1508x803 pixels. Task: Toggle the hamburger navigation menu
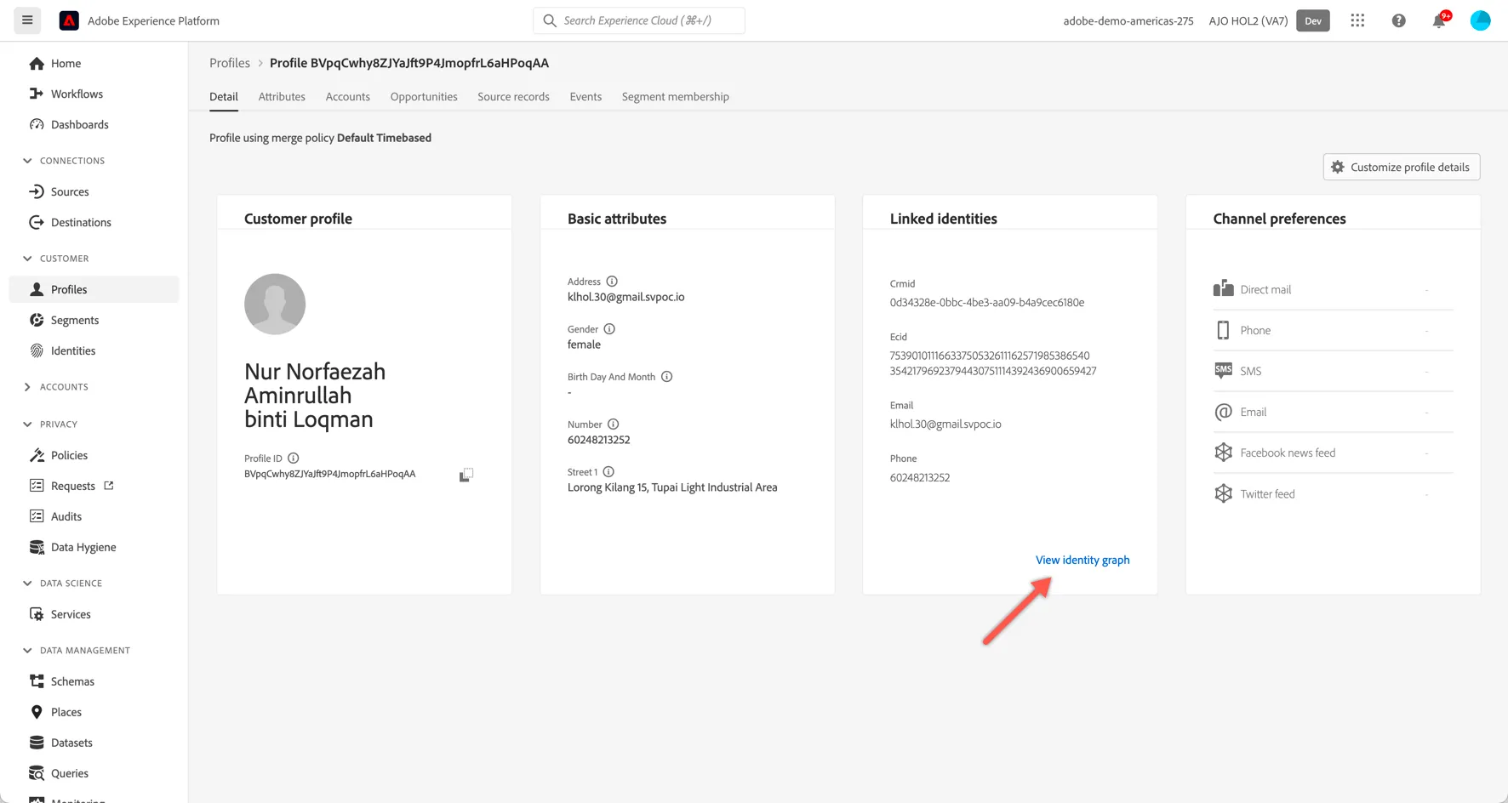tap(27, 20)
